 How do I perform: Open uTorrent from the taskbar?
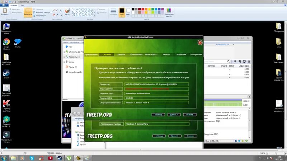click(69, 158)
